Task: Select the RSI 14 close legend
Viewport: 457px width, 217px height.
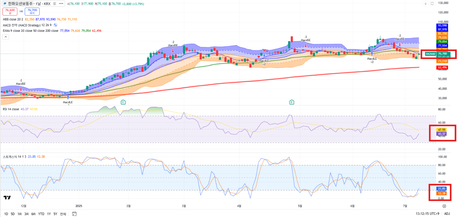Action: 11,109
